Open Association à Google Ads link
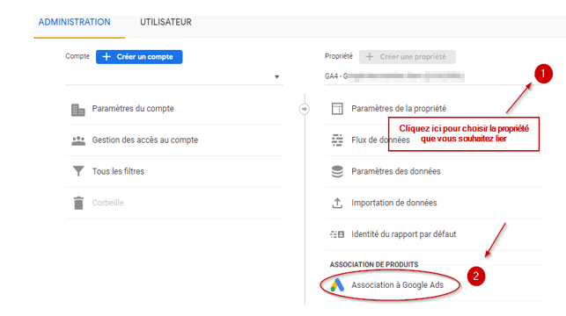 (x=397, y=285)
